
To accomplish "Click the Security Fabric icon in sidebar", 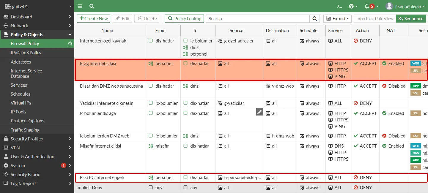I will (x=6, y=174).
